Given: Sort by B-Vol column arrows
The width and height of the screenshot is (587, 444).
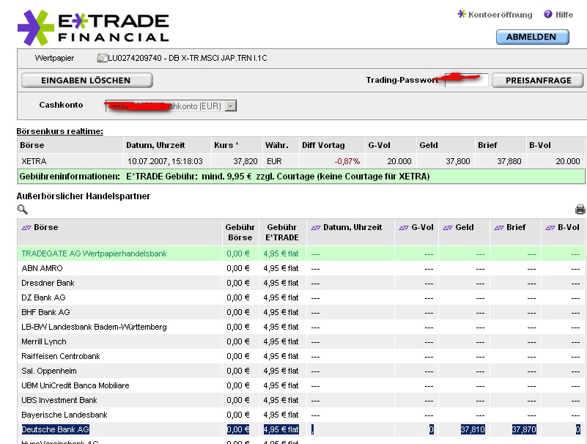Looking at the screenshot, I should pyautogui.click(x=550, y=228).
